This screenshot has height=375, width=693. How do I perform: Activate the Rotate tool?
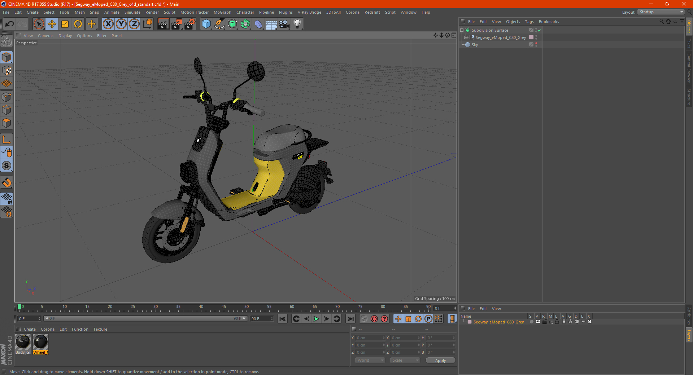tap(78, 24)
